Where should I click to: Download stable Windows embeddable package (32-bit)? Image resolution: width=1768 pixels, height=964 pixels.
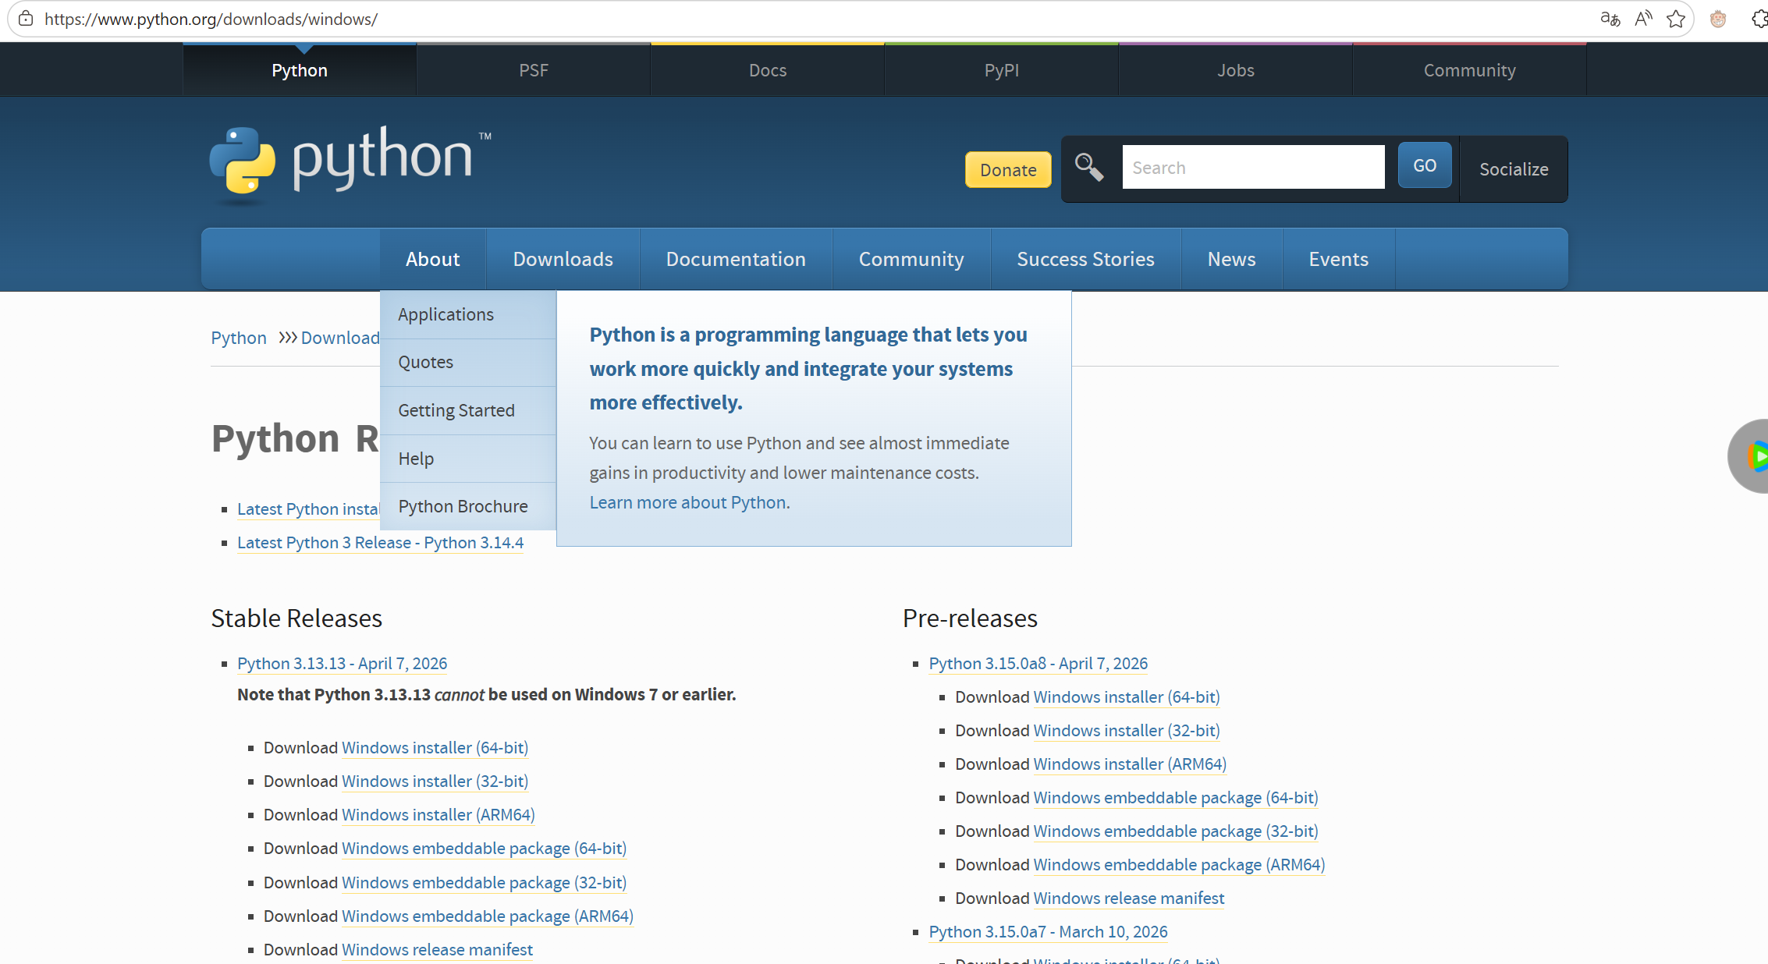coord(484,883)
